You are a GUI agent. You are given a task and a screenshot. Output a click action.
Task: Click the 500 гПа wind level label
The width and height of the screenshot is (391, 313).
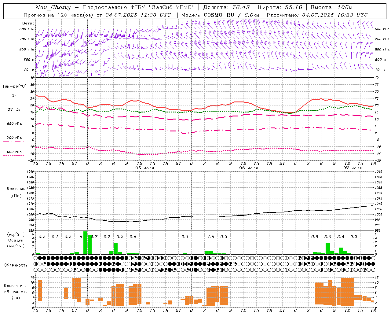pos(27,29)
